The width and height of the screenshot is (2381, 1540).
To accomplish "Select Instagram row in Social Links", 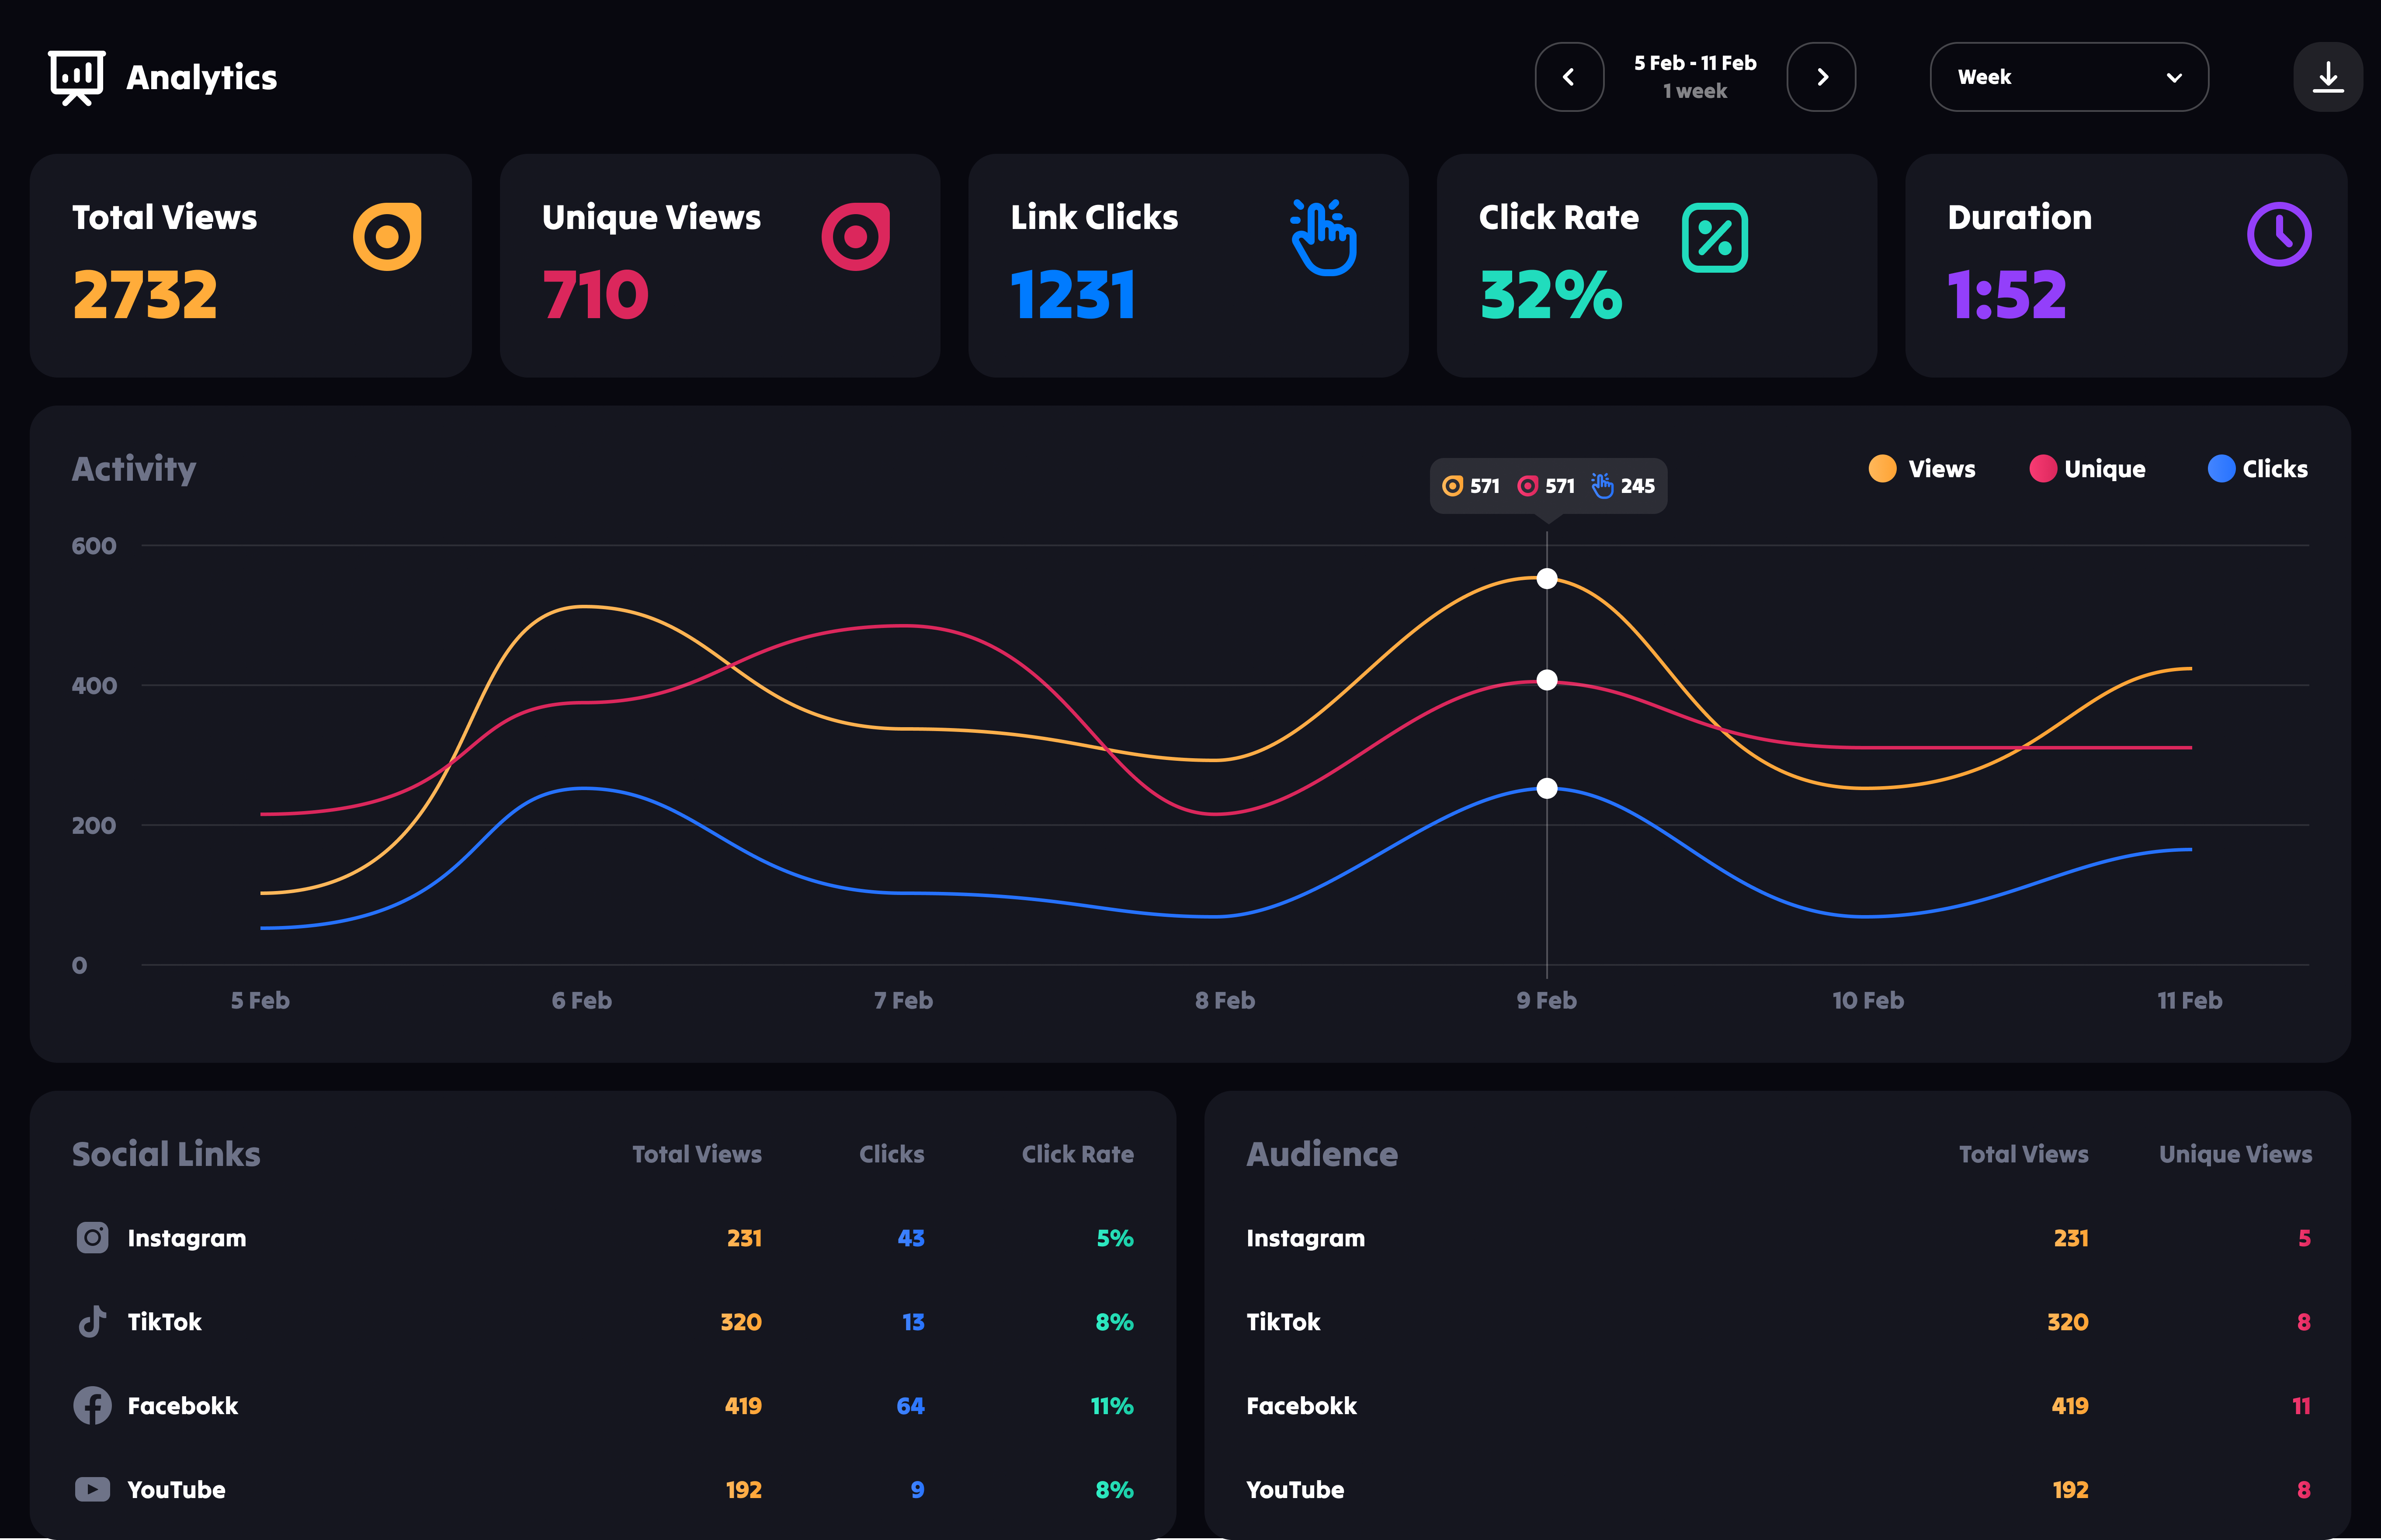I will 604,1238.
